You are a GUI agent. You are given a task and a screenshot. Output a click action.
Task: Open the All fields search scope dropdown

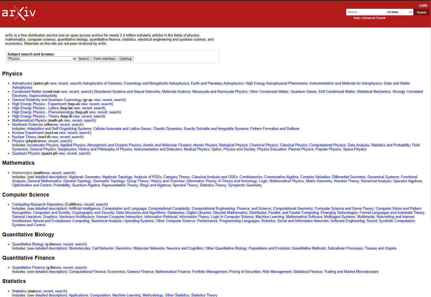(x=399, y=12)
